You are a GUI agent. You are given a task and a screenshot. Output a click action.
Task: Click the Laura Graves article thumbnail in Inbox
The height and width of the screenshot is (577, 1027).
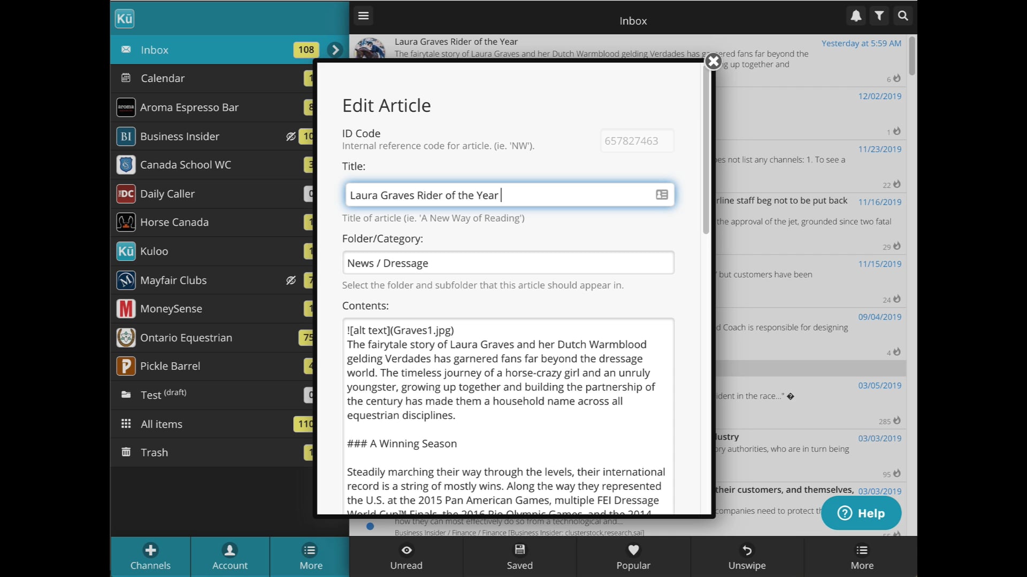(370, 48)
